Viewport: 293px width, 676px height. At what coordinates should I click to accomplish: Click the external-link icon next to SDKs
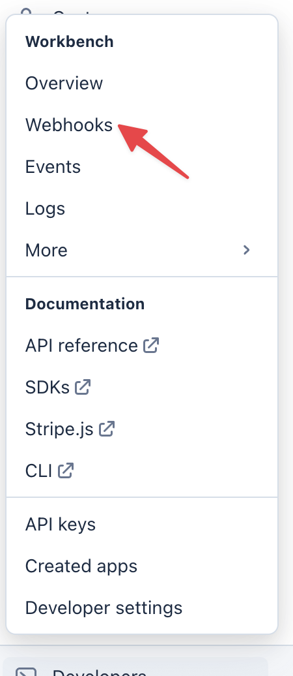click(x=83, y=387)
